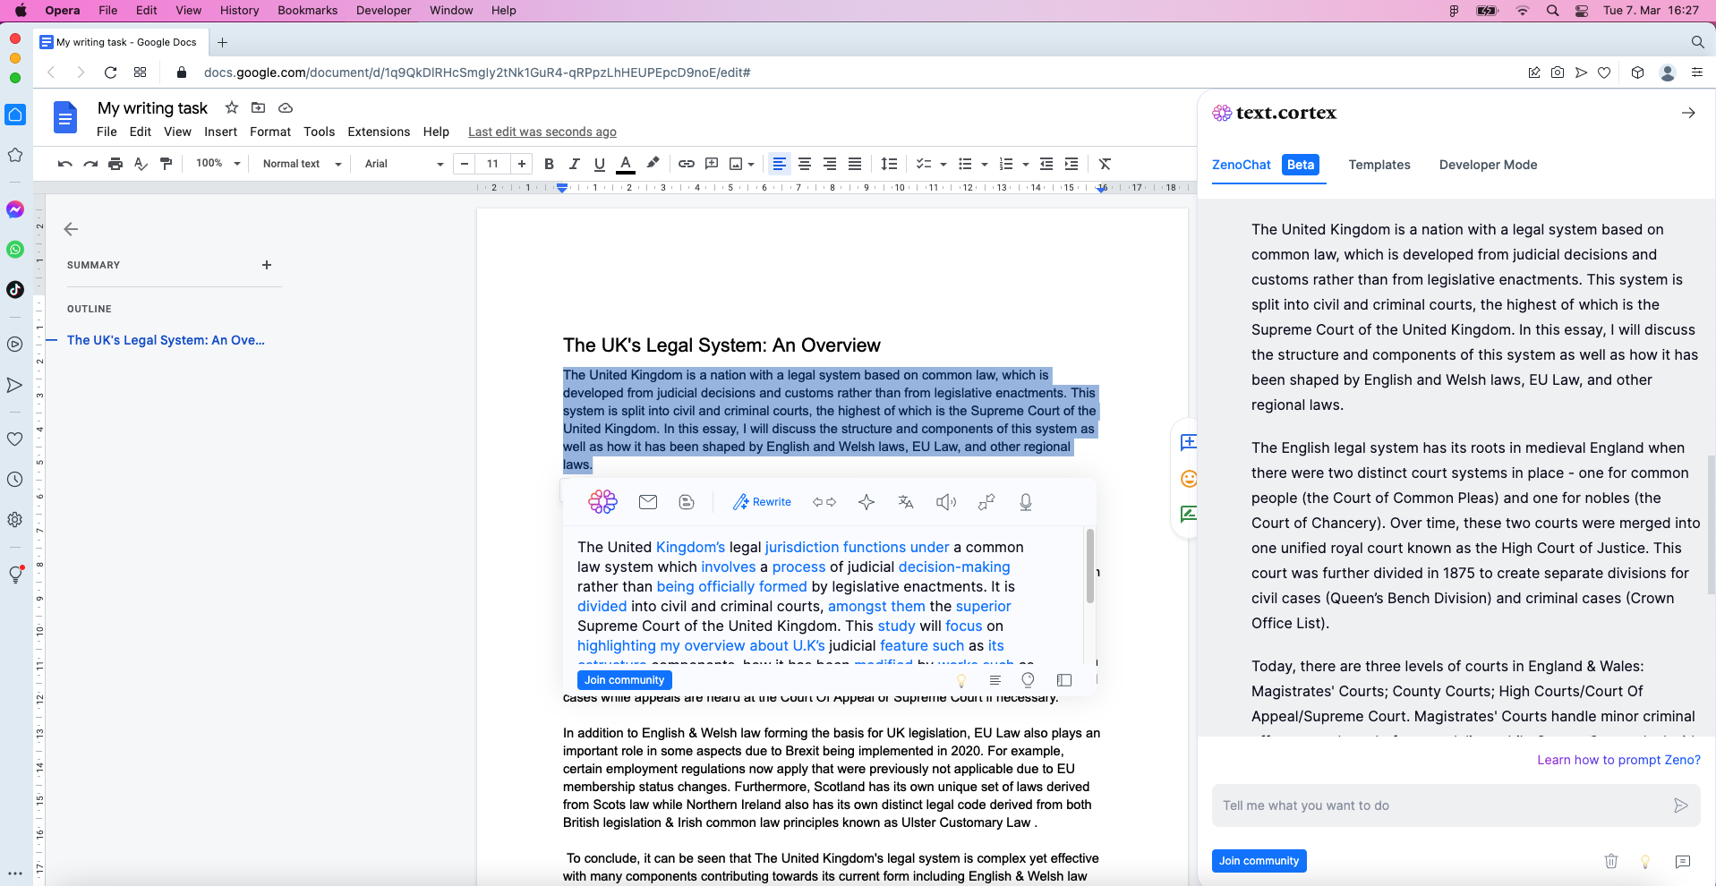Viewport: 1716px width, 886px height.
Task: Click the microphone icon in the popup toolbar
Action: click(1026, 502)
